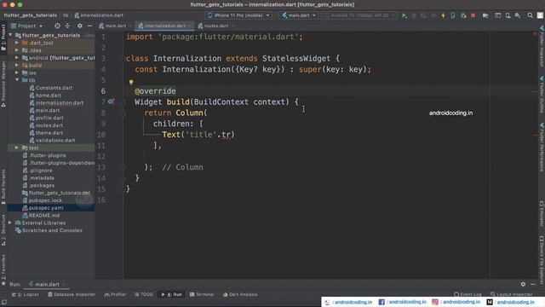The height and width of the screenshot is (307, 545).
Task: Open theme.dart in project tree
Action: point(49,133)
